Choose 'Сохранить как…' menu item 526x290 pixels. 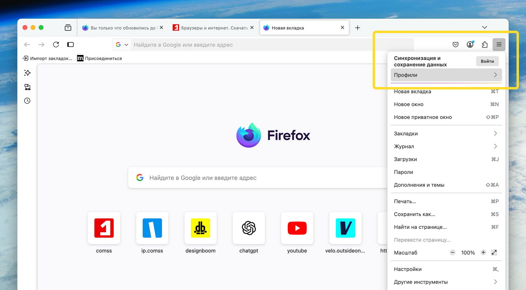click(x=446, y=214)
